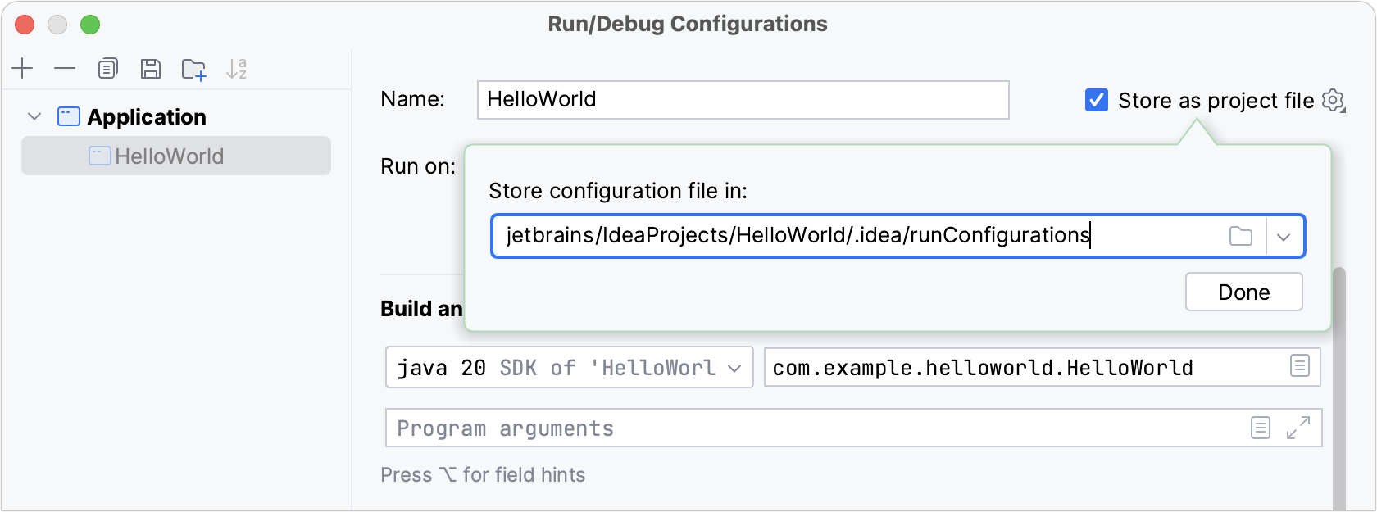Select HelloWorld configuration in the tree
Image resolution: width=1377 pixels, height=512 pixels.
coord(176,156)
